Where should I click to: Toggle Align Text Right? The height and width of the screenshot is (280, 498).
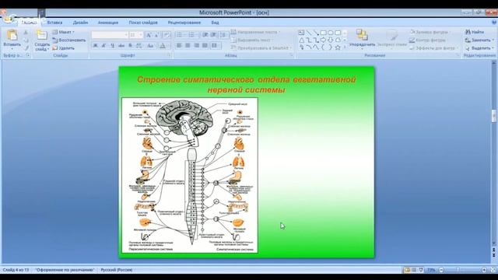[197, 46]
